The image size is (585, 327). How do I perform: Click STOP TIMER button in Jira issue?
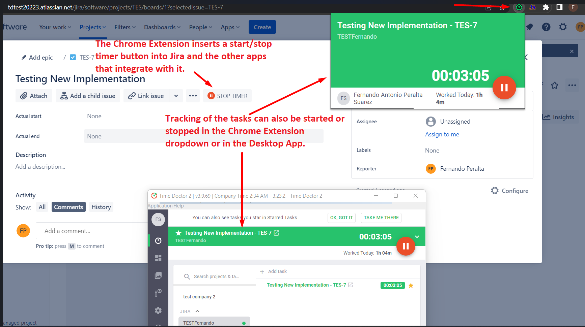227,96
